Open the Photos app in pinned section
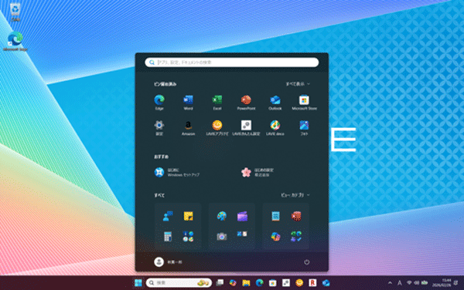This screenshot has height=290, width=464. coord(304,127)
